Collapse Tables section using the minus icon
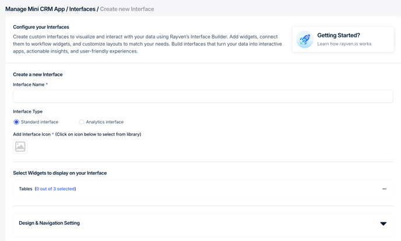401x241 pixels. click(384, 189)
